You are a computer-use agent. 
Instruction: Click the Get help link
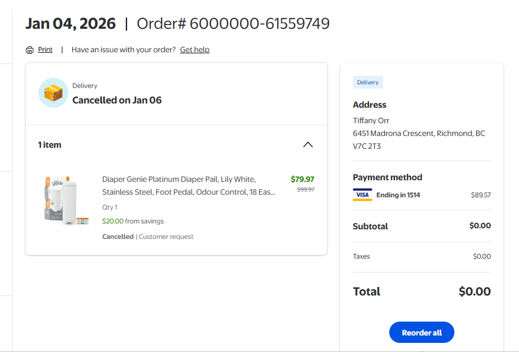coord(194,50)
